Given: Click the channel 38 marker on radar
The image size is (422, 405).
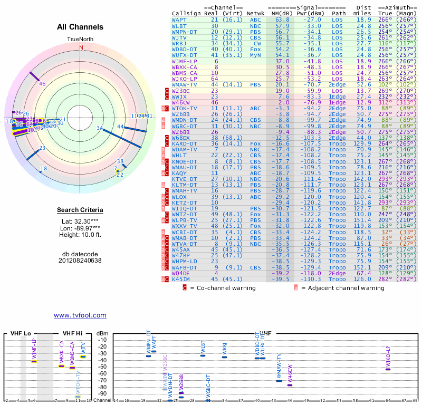Looking at the screenshot, I should [124, 166].
